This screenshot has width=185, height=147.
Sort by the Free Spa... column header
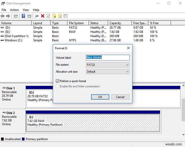coord(140,23)
